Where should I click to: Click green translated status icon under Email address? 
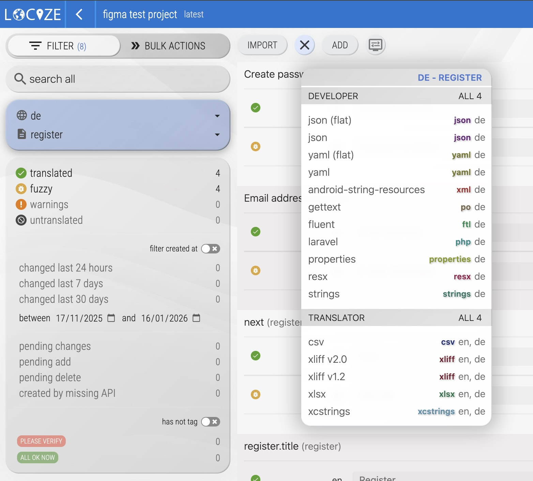click(256, 232)
